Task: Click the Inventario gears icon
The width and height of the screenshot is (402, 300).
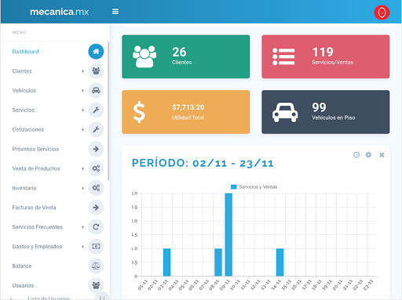Action: click(x=96, y=188)
